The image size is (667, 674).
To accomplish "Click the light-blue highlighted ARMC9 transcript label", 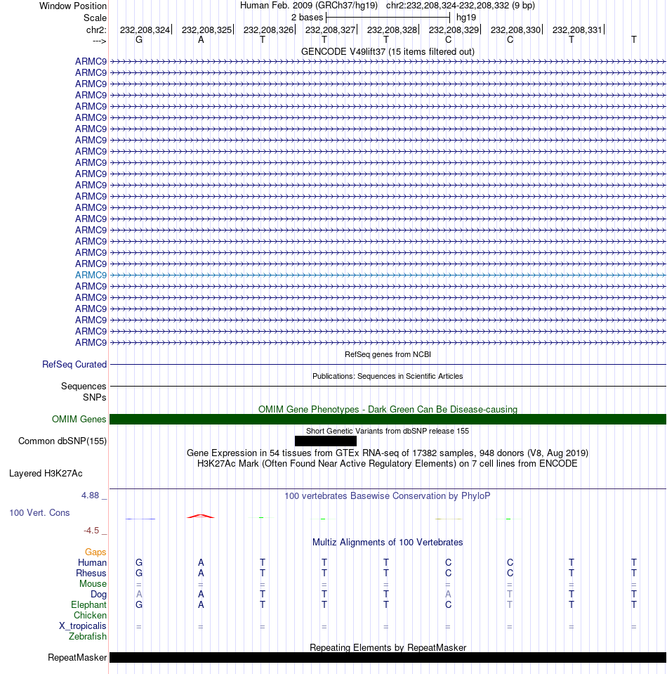I will (91, 275).
